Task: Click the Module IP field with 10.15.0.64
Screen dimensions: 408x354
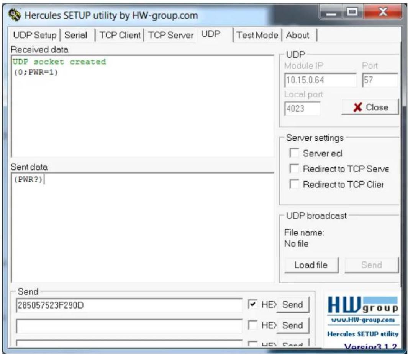Action: click(320, 80)
